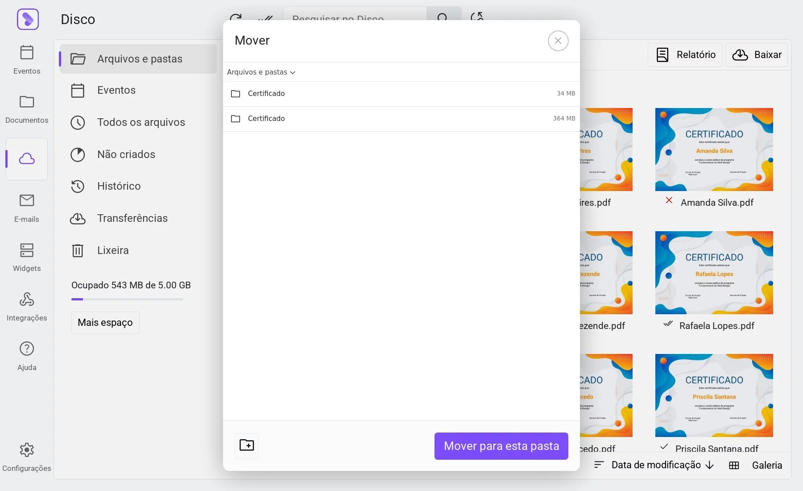The width and height of the screenshot is (803, 491).
Task: Open Histórico
Action: (x=138, y=186)
